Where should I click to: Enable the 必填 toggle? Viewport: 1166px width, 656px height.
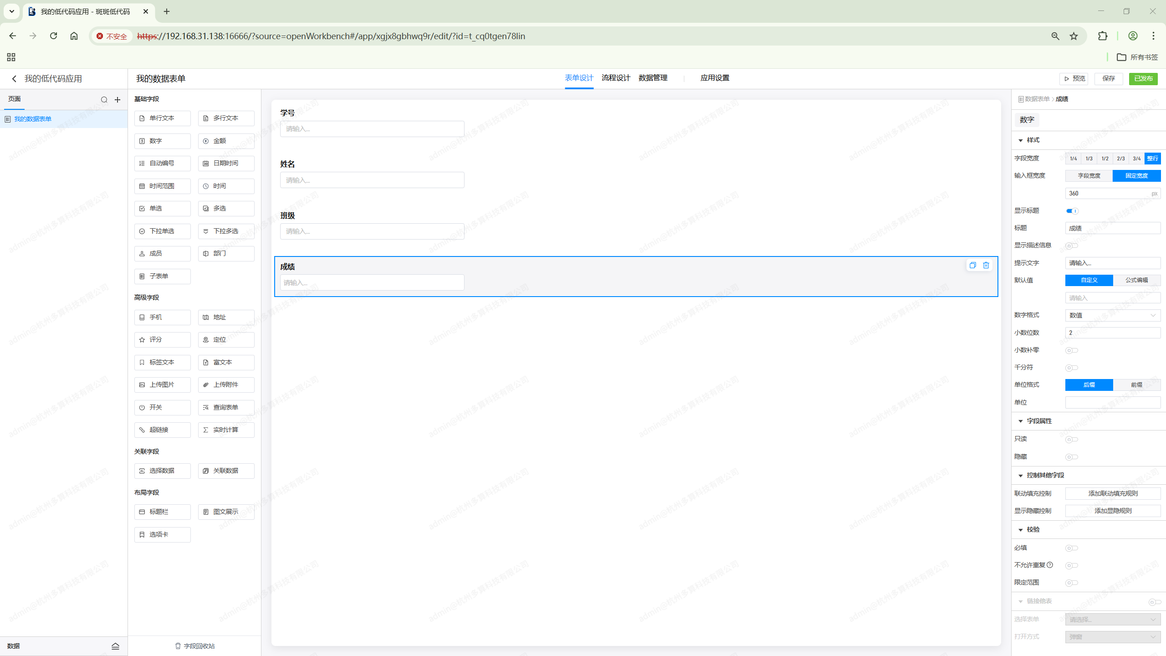pyautogui.click(x=1071, y=548)
